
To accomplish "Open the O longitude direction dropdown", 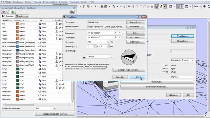I will 117,37.
